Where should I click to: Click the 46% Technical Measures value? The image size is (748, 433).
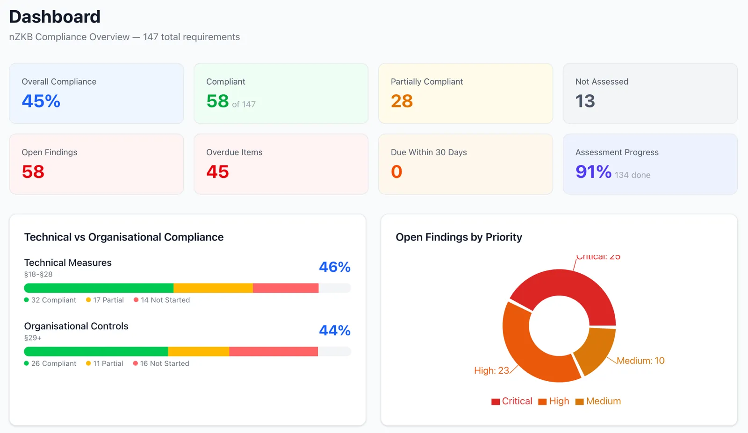click(x=335, y=267)
